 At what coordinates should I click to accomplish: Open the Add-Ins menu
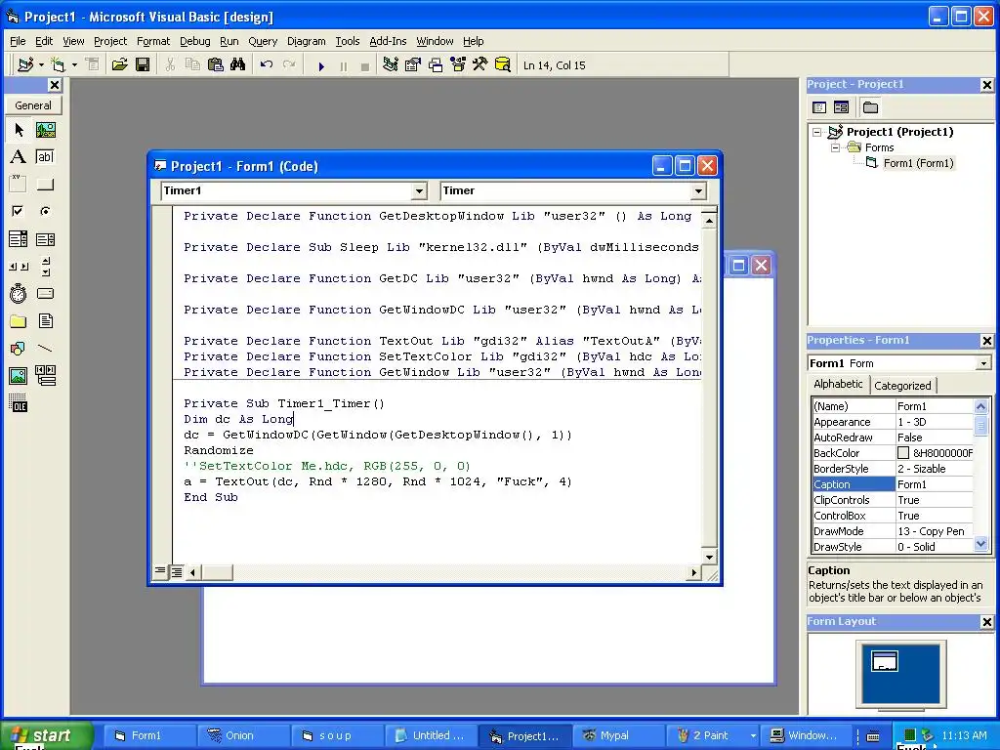[388, 41]
